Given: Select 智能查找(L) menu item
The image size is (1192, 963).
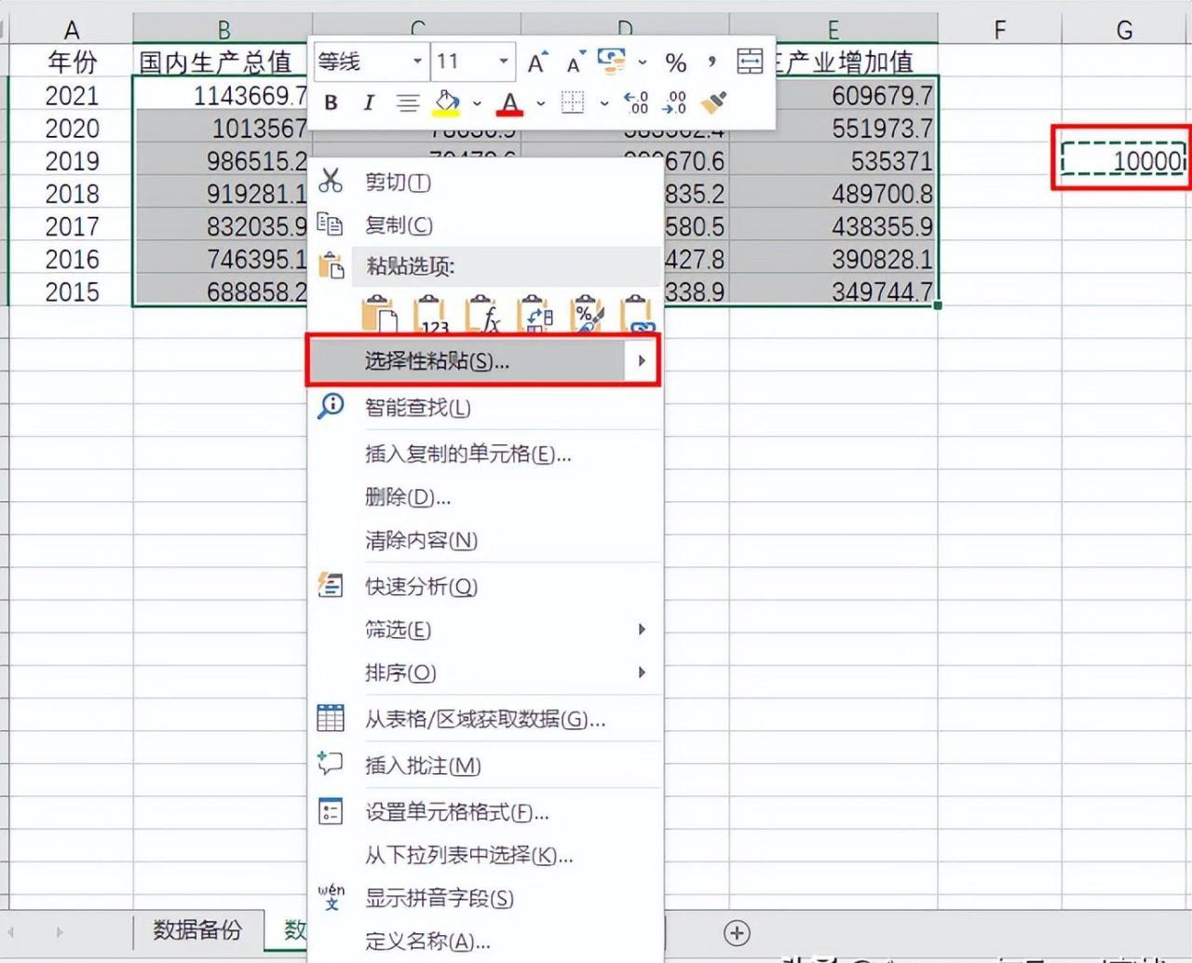Looking at the screenshot, I should (485, 407).
